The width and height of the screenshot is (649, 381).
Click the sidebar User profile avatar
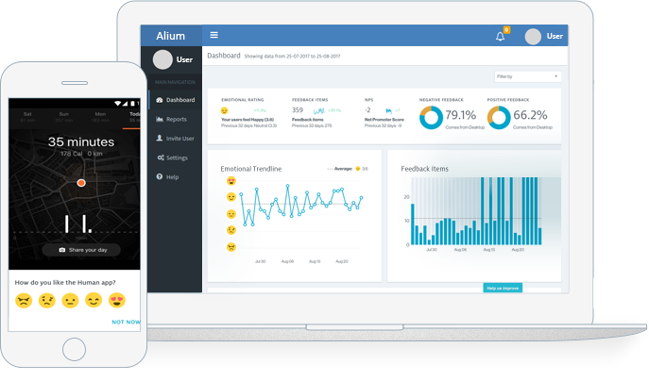(162, 60)
